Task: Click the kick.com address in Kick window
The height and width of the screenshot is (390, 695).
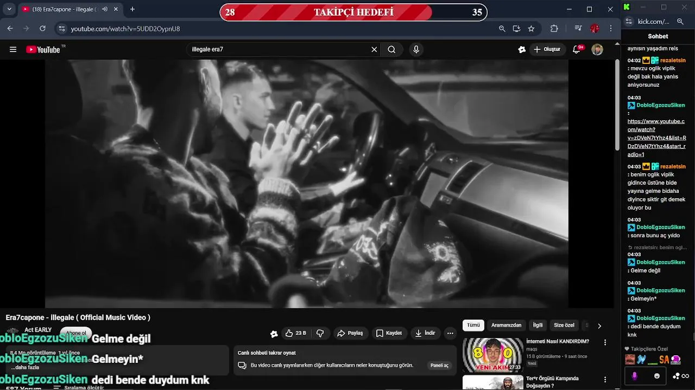Action: (654, 22)
